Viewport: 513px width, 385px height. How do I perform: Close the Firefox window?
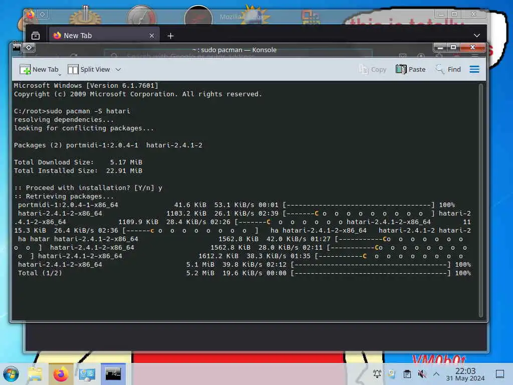[473, 14]
